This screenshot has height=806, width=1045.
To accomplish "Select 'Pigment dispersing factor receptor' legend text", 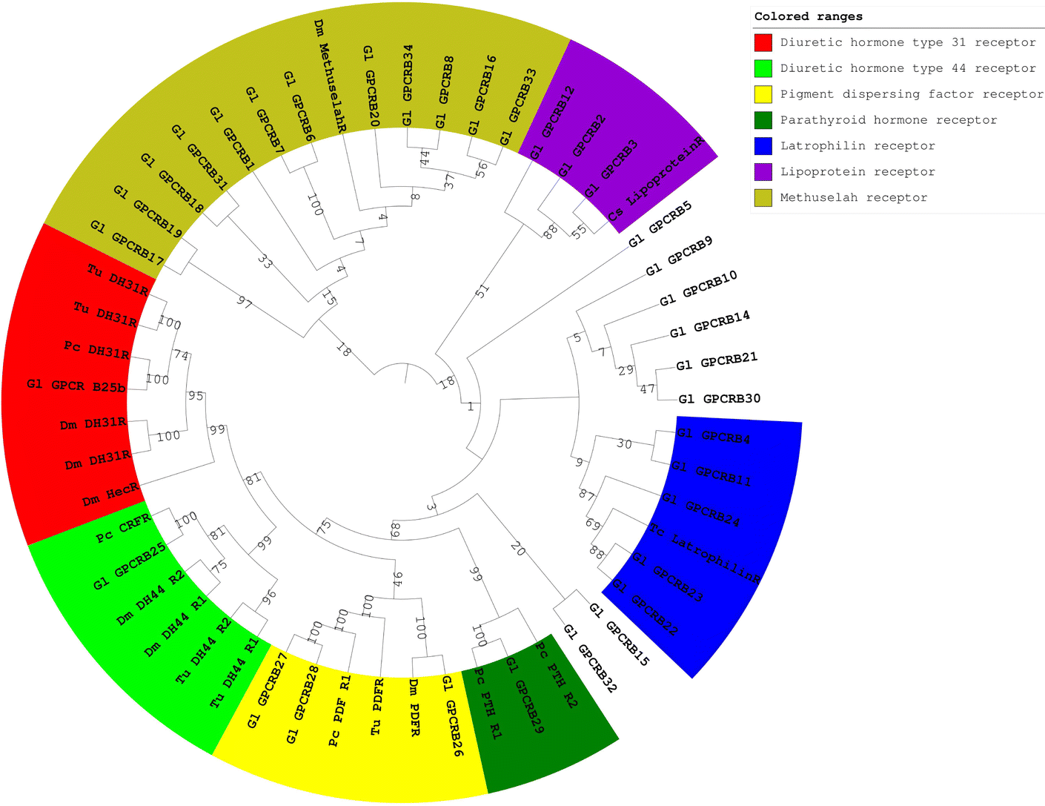I will (912, 94).
